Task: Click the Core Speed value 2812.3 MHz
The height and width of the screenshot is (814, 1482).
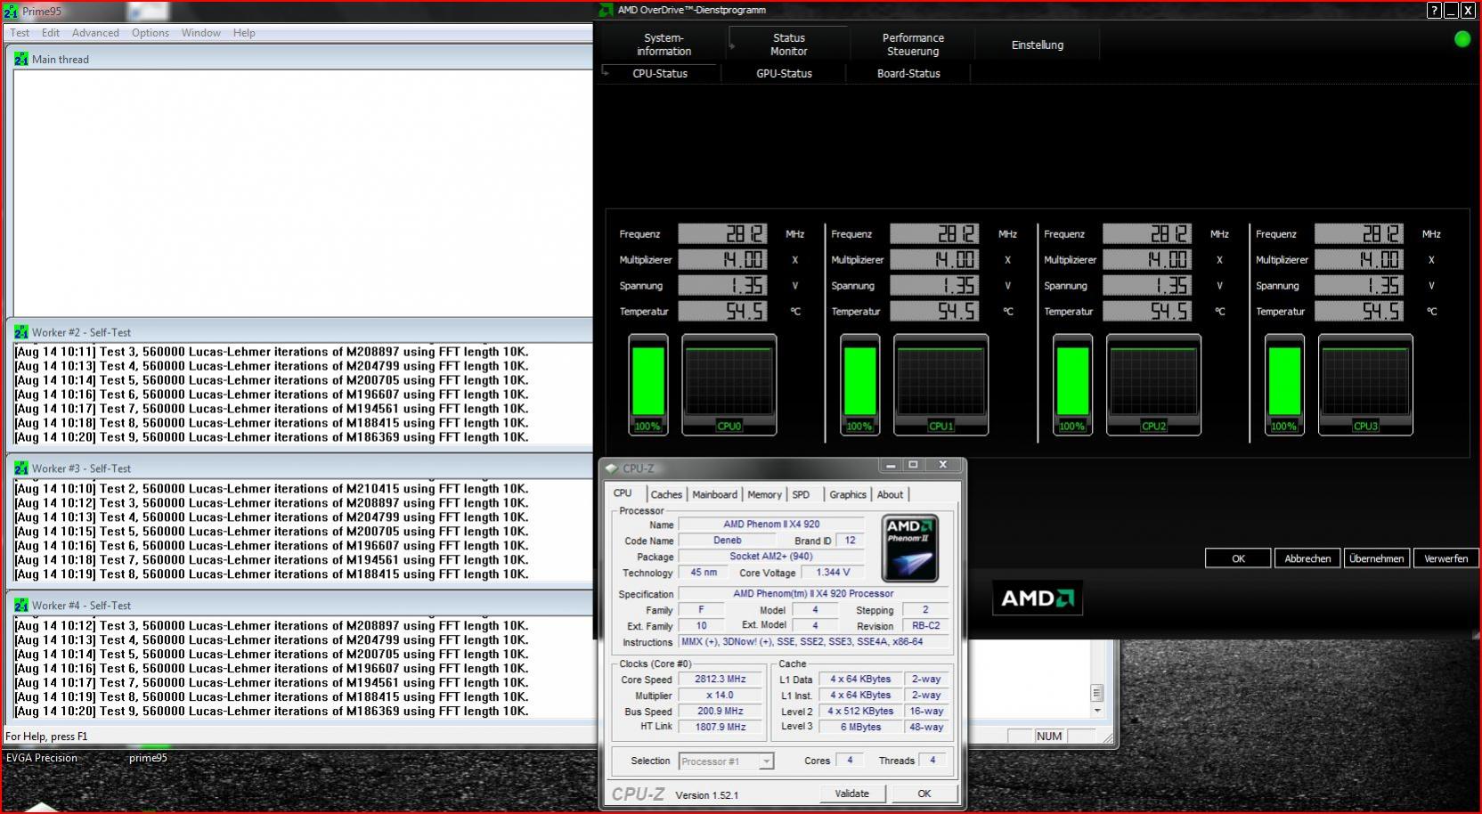Action: (720, 680)
